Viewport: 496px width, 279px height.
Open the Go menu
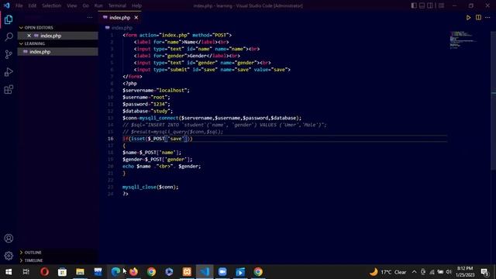tap(86, 5)
